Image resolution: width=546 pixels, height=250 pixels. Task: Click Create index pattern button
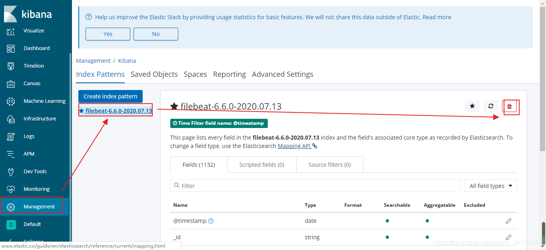[110, 96]
